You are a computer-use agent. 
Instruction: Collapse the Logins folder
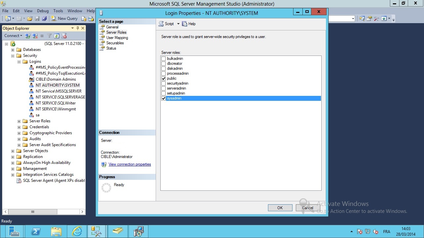pyautogui.click(x=19, y=62)
